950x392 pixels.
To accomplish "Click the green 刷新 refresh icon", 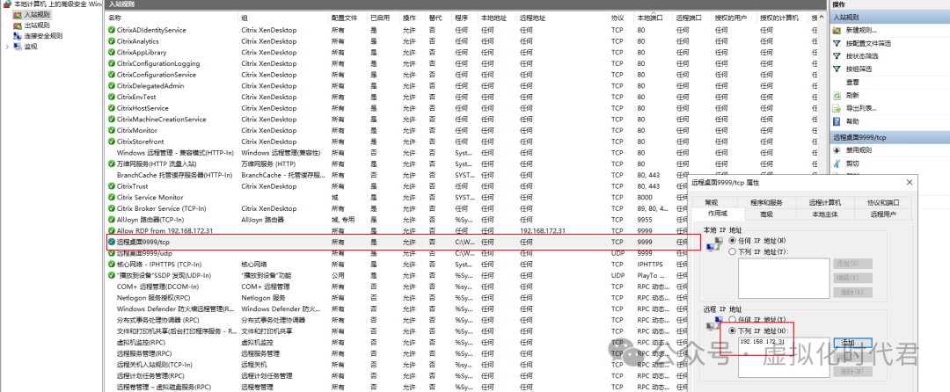I will pyautogui.click(x=837, y=96).
